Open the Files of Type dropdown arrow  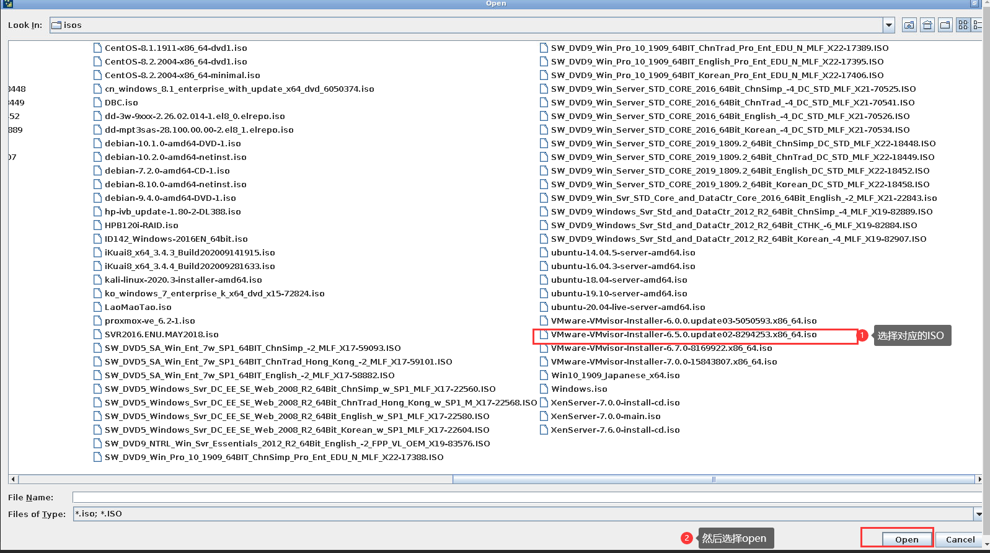(978, 514)
